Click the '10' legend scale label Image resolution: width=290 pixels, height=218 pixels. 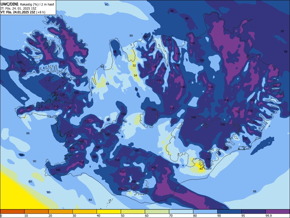tap(26, 216)
